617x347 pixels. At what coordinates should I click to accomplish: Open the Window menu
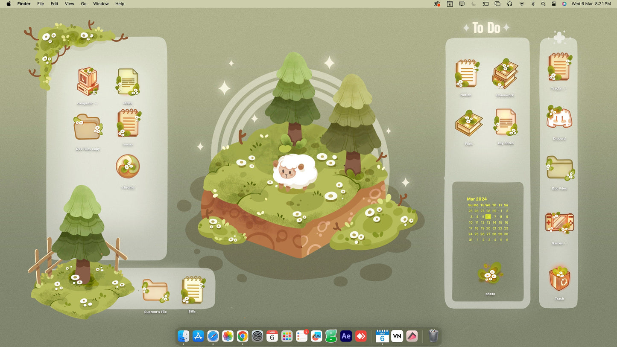pos(101,4)
